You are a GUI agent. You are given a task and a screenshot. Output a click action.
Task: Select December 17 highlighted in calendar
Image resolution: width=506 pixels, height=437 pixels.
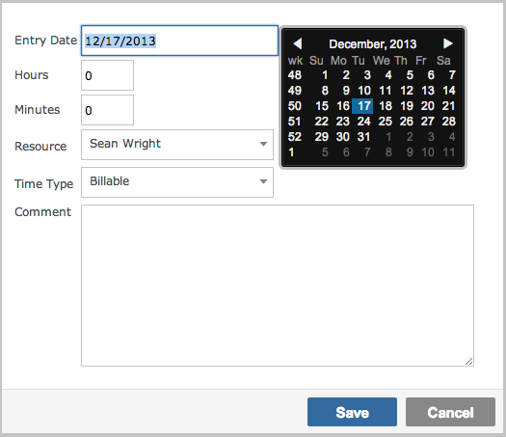362,106
